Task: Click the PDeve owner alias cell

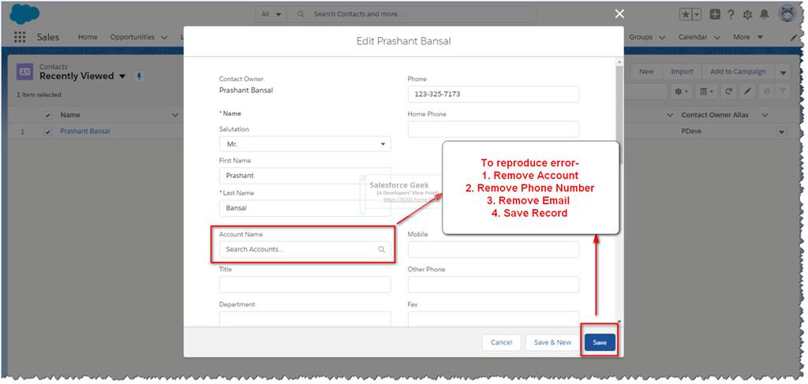Action: pos(691,132)
